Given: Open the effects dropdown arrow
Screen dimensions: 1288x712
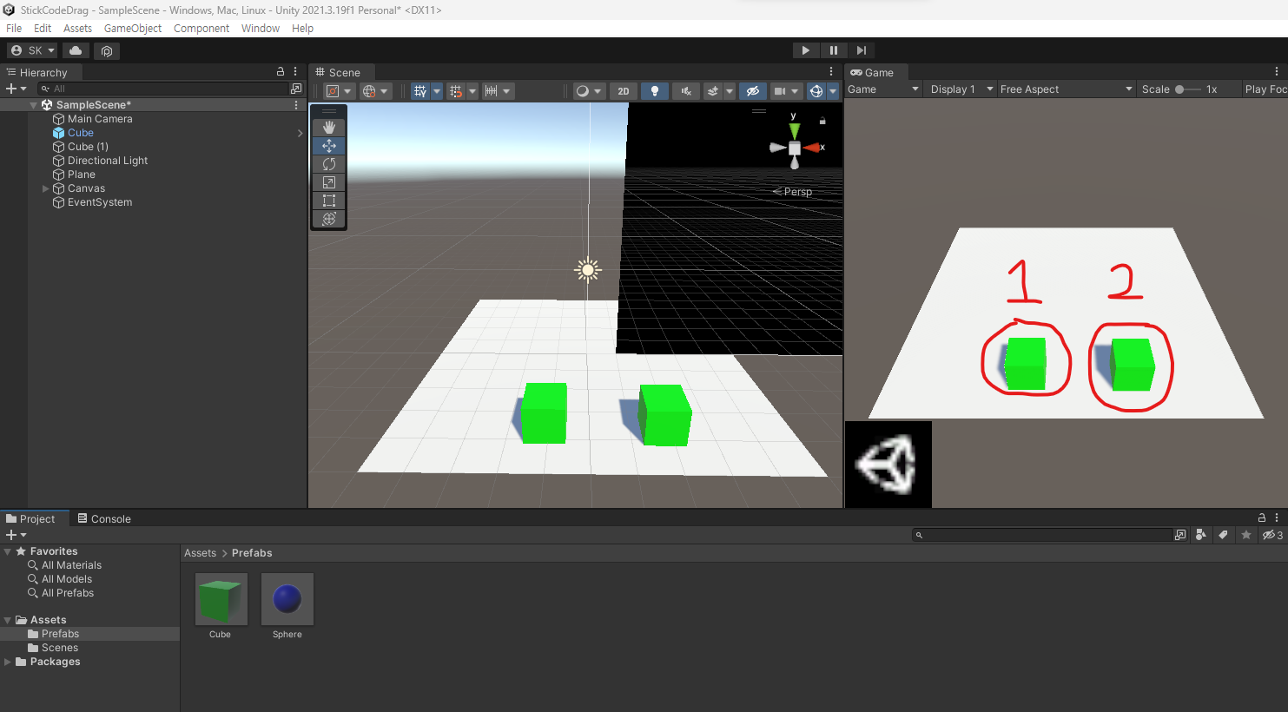Looking at the screenshot, I should (730, 91).
